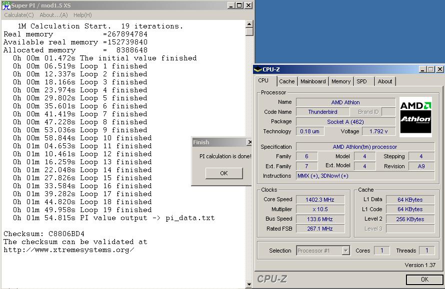Image resolution: width=445 pixels, height=289 pixels.
Task: Click the CPU-Z title bar icon
Action: 257,69
